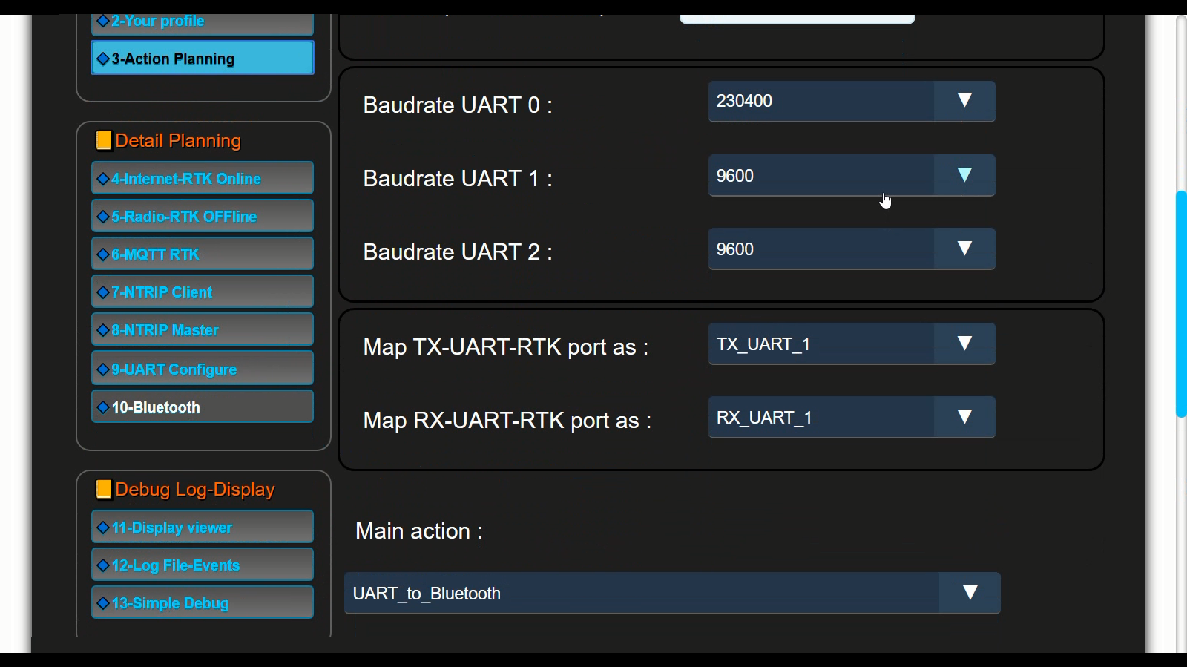
Task: Open 13-Simple Debug page
Action: pos(203,603)
